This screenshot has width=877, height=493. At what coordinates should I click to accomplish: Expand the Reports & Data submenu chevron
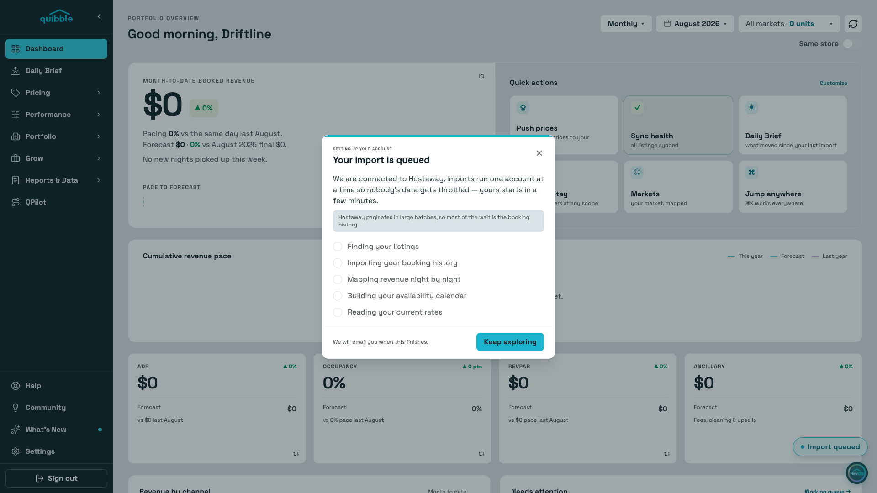pos(99,180)
